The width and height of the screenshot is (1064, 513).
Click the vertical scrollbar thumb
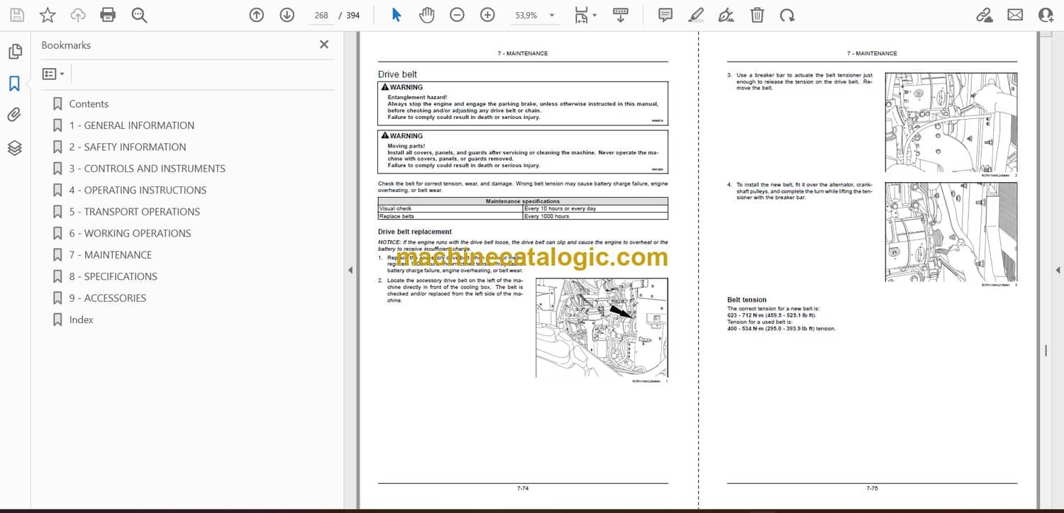click(x=1046, y=351)
